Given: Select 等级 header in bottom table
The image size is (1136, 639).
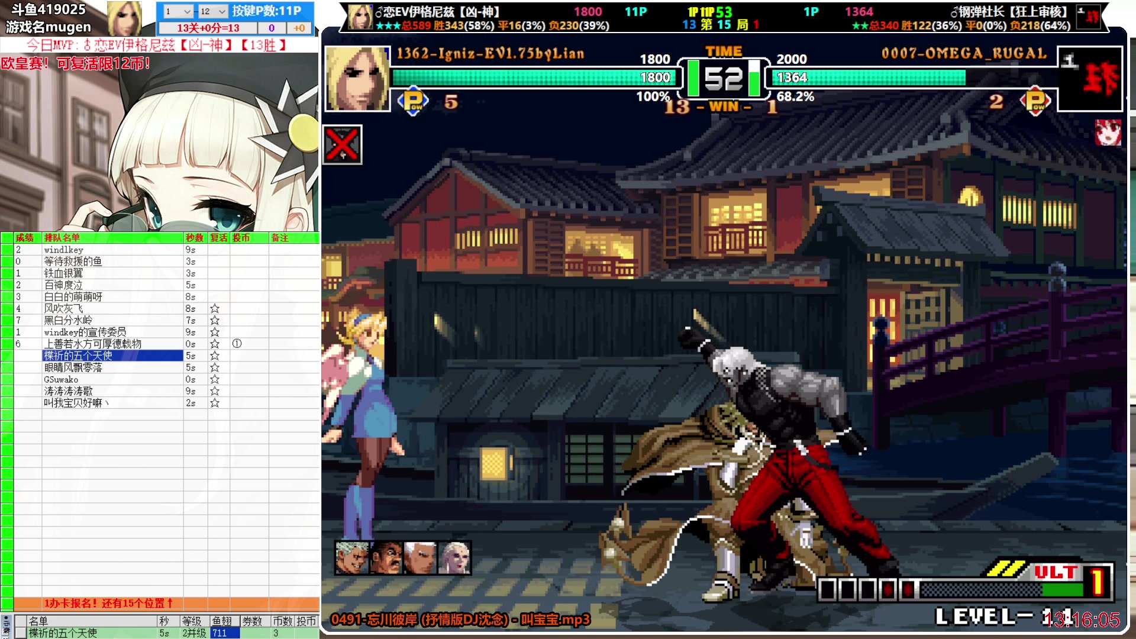Looking at the screenshot, I should (x=192, y=621).
